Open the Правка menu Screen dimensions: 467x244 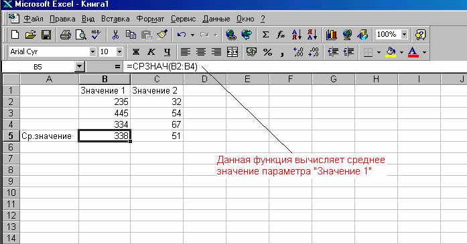(62, 19)
